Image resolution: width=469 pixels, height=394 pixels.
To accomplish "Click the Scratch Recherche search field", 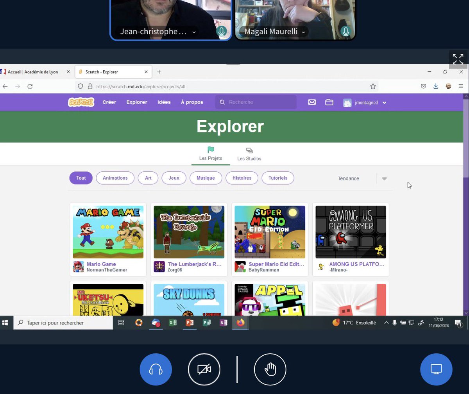I will [256, 102].
